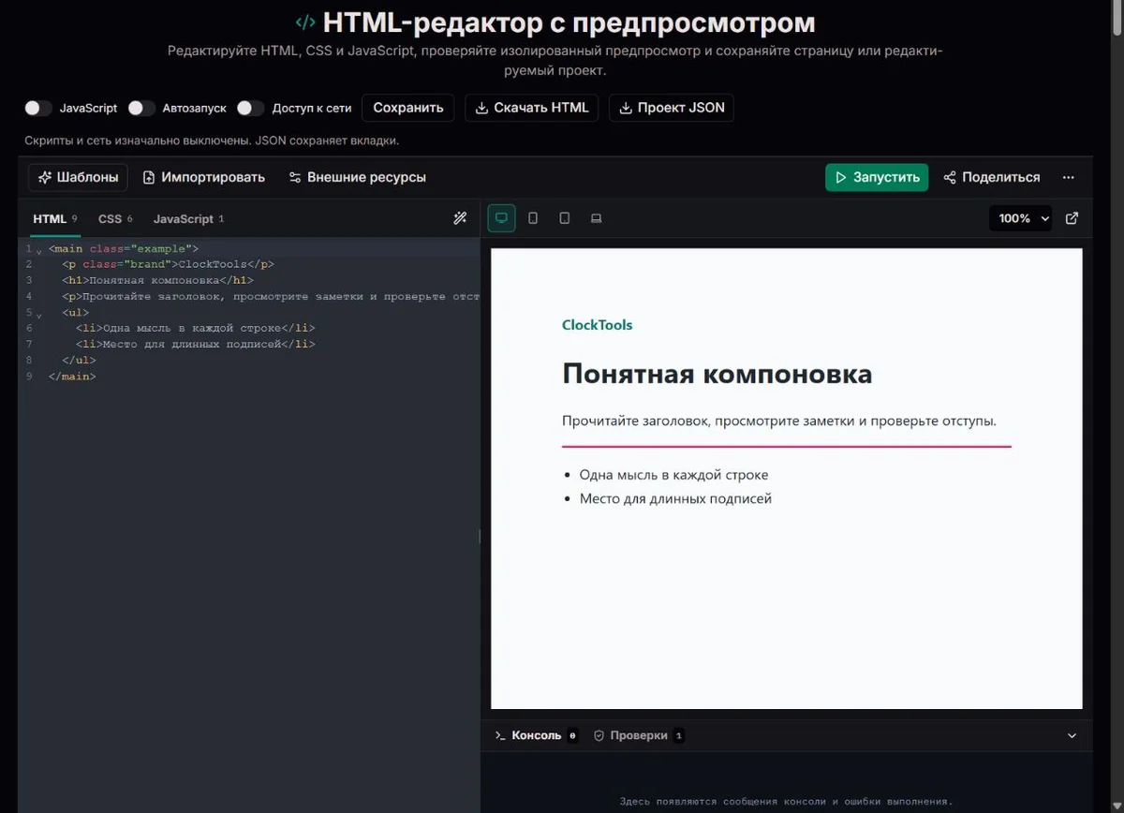Image resolution: width=1124 pixels, height=813 pixels.
Task: Switch to the CSS editor tab
Action: click(115, 219)
